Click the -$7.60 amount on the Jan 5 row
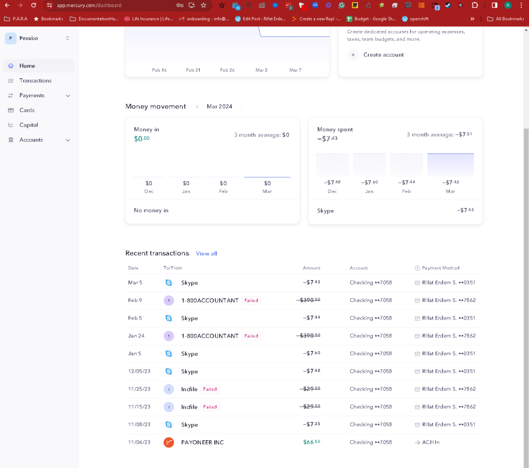 click(312, 353)
